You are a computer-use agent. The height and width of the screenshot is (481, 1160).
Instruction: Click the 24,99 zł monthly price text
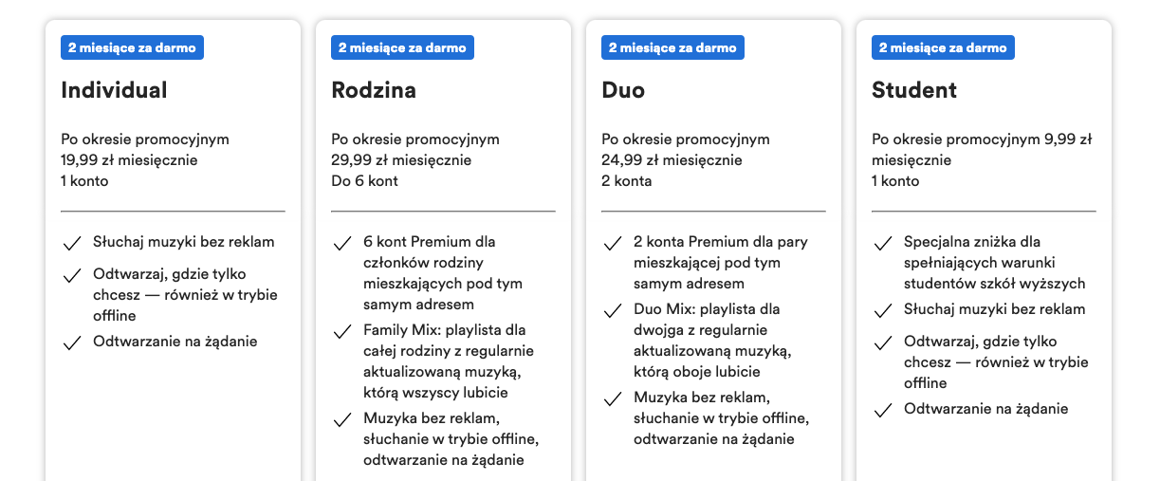[670, 160]
